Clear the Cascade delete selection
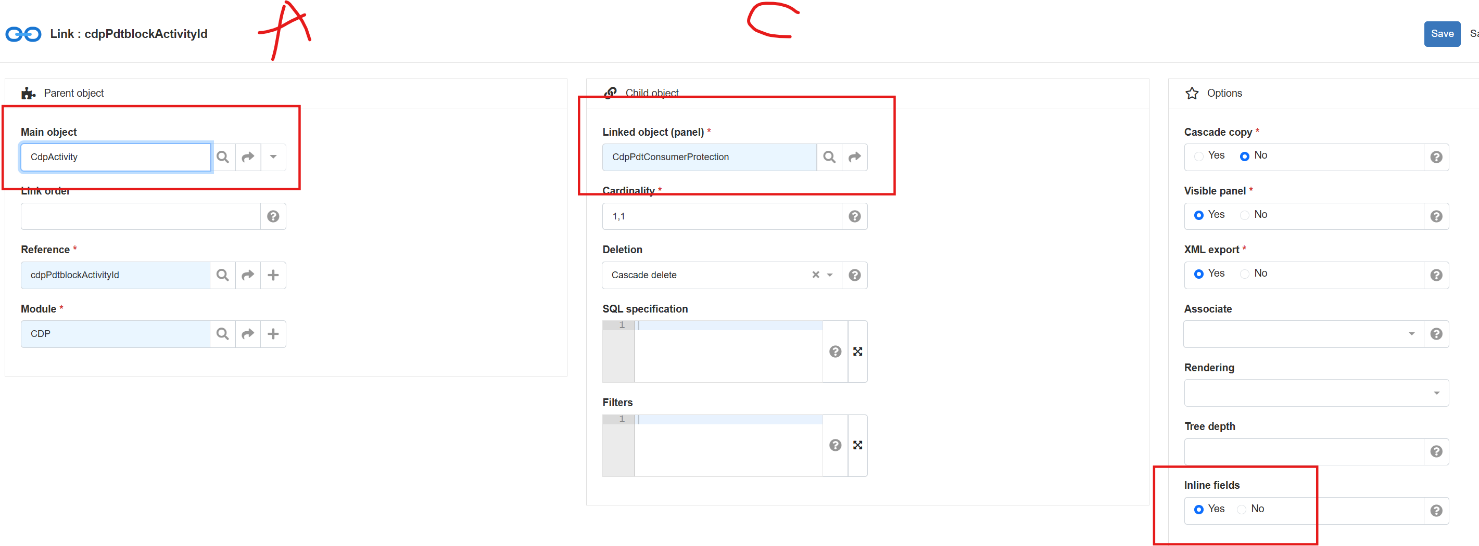This screenshot has height=546, width=1479. point(815,275)
